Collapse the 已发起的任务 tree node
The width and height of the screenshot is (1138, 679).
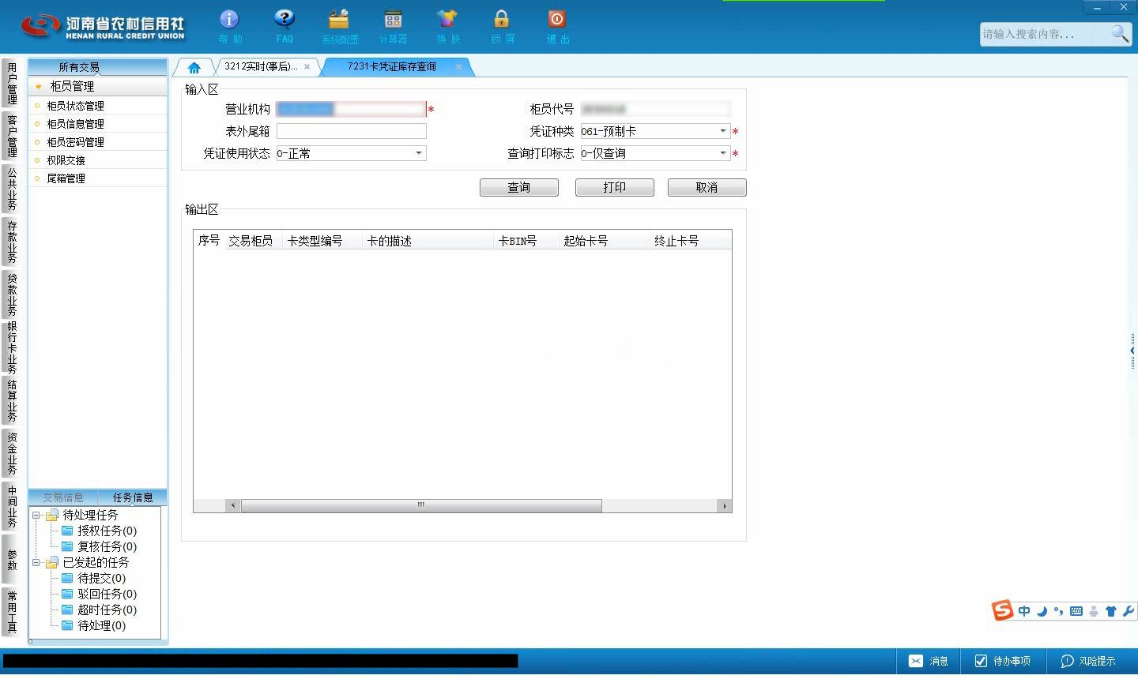[36, 562]
